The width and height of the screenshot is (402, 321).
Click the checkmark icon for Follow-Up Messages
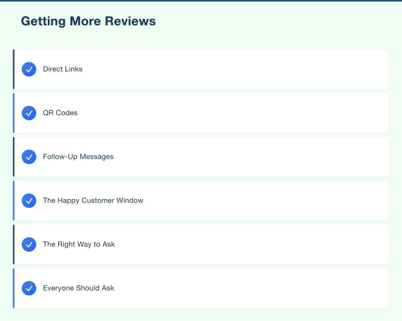pyautogui.click(x=29, y=157)
